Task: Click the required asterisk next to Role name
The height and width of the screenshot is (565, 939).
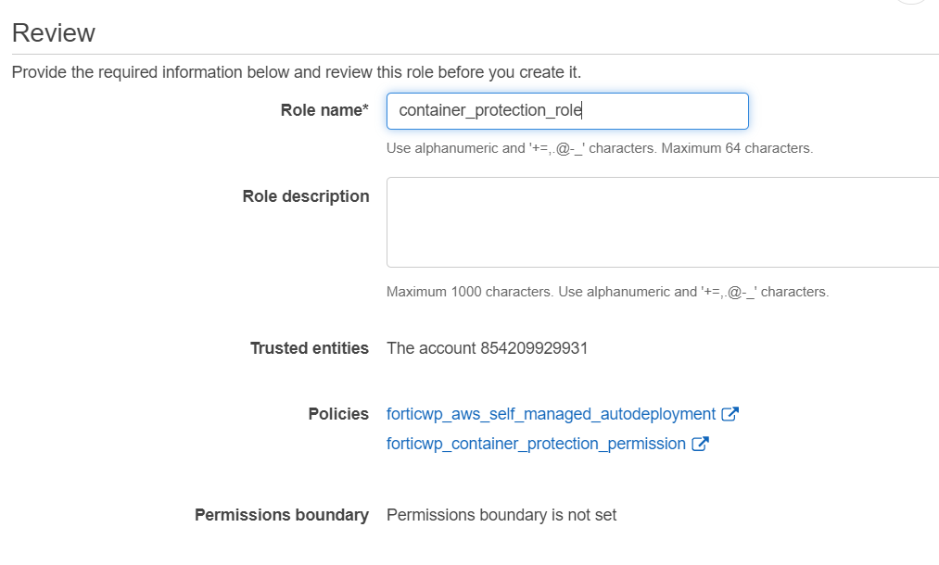Action: click(x=365, y=110)
